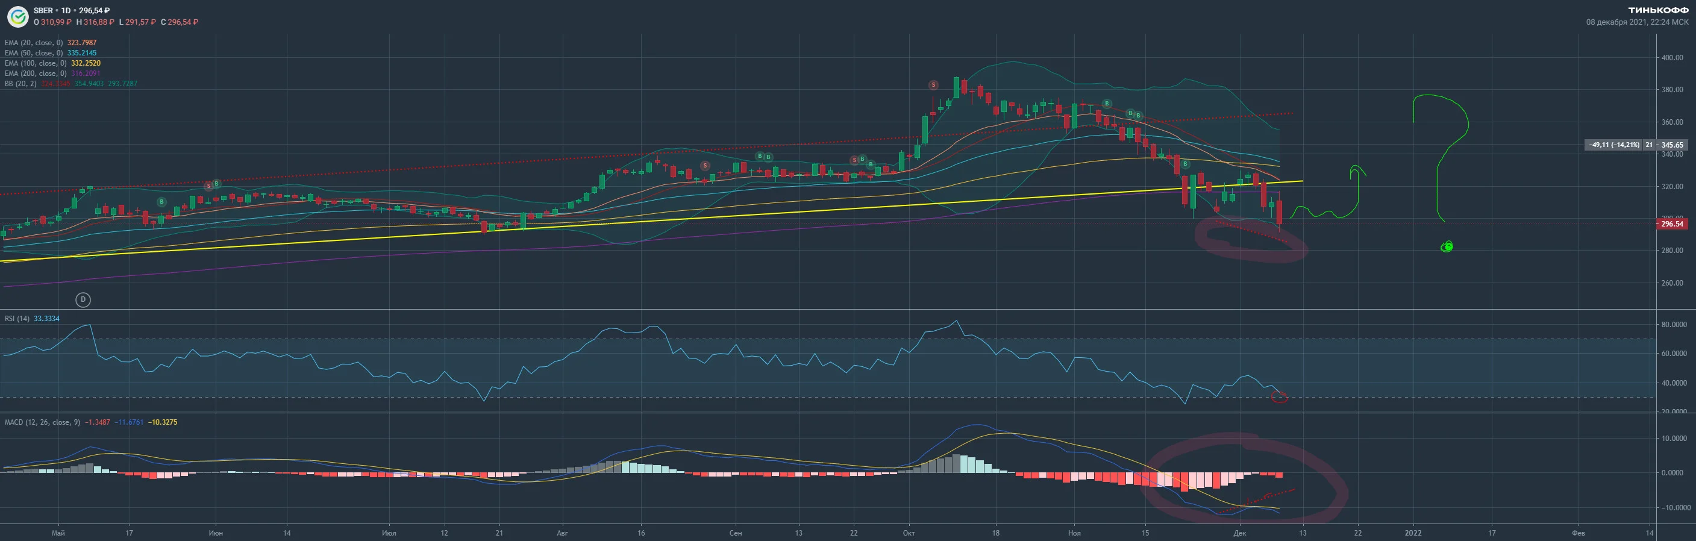Click the low price value 291,57 ₽
This screenshot has width=1696, height=541.
140,22
